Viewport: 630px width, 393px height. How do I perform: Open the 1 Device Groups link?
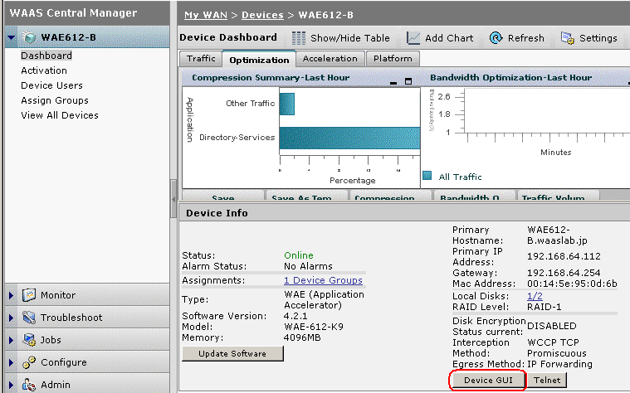coord(323,280)
